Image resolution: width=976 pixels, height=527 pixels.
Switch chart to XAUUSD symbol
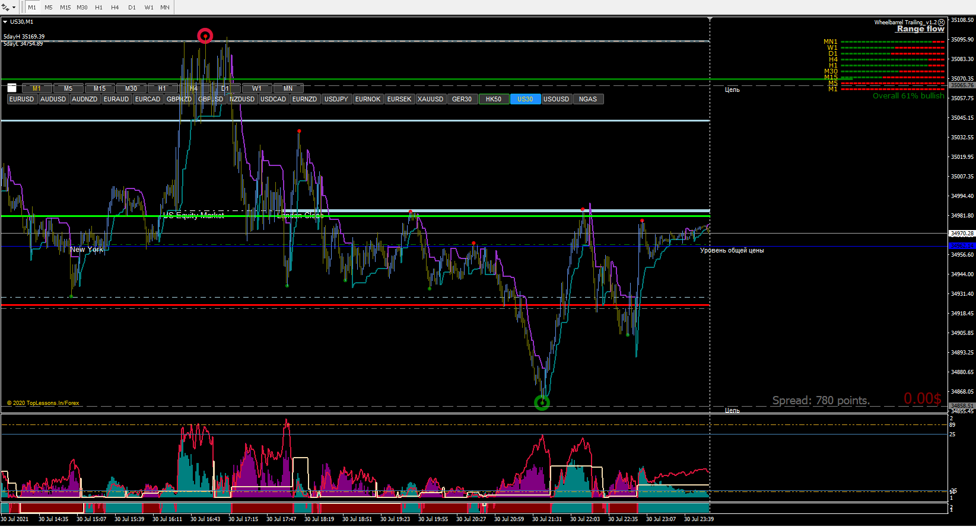point(430,99)
